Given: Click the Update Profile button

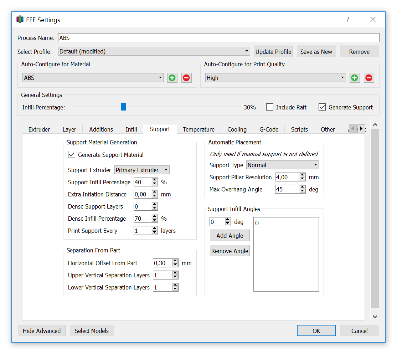Looking at the screenshot, I should (x=273, y=52).
